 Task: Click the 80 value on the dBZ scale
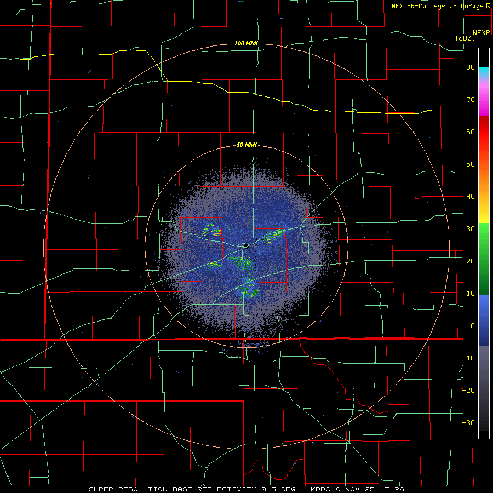tap(471, 67)
